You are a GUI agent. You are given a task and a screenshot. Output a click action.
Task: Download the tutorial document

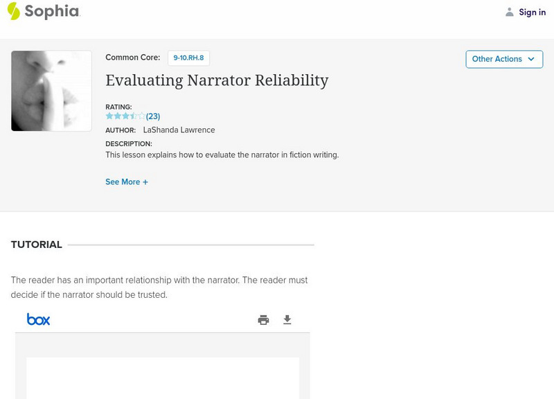[x=287, y=319]
